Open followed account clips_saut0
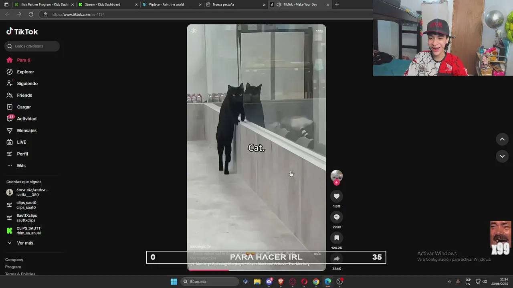The width and height of the screenshot is (513, 288). point(21,205)
